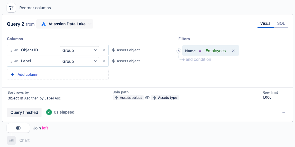Remove the Object ID column
The width and height of the screenshot is (295, 147).
point(104,50)
